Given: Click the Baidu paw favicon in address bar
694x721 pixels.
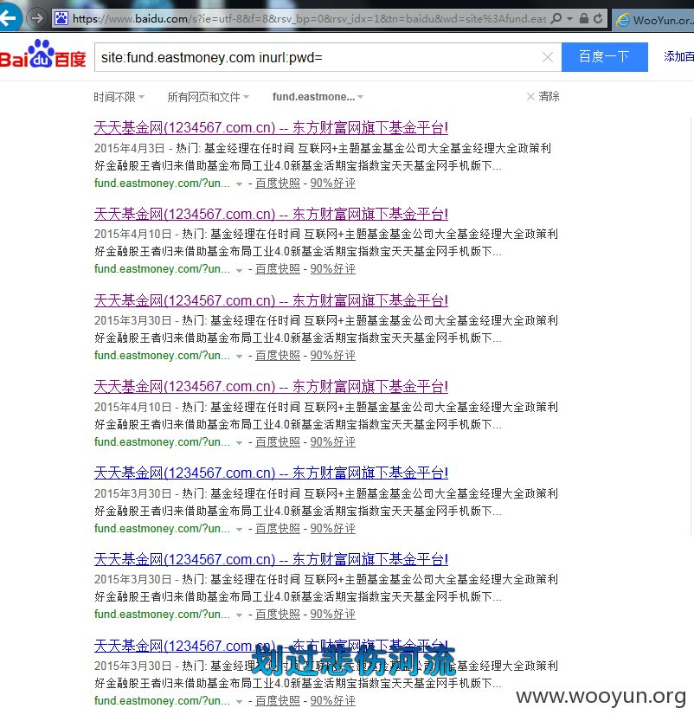Looking at the screenshot, I should (x=61, y=19).
